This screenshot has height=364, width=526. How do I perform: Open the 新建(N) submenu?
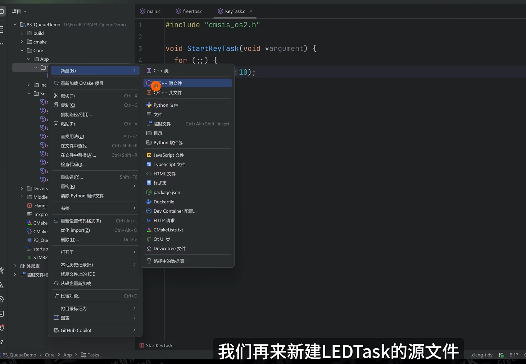click(x=95, y=70)
